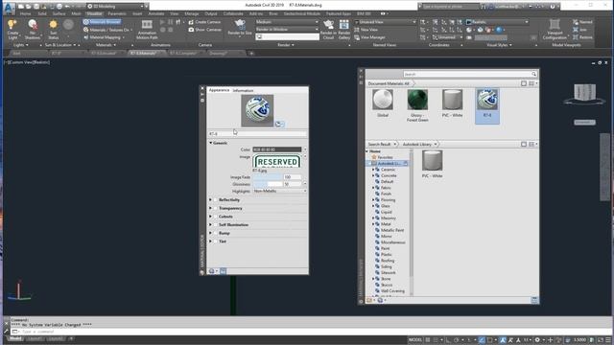
Task: Open the Surface ribbon tab
Action: 59,13
